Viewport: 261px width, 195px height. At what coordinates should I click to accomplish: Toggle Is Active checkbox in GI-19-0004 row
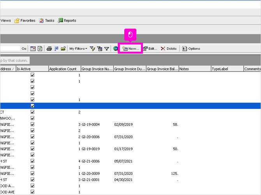[32, 124]
